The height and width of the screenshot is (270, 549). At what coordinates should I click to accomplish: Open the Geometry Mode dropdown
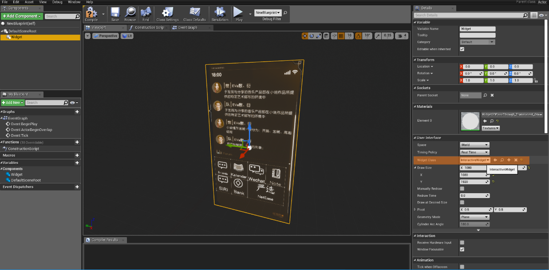click(x=474, y=217)
